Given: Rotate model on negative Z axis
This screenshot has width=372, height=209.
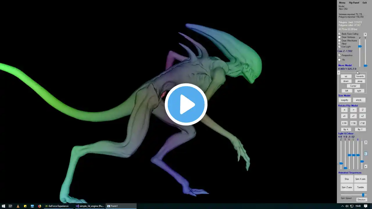Looking at the screenshot, I should (x=362, y=110).
